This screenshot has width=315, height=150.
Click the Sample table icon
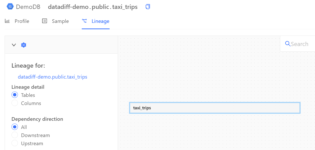(44, 21)
